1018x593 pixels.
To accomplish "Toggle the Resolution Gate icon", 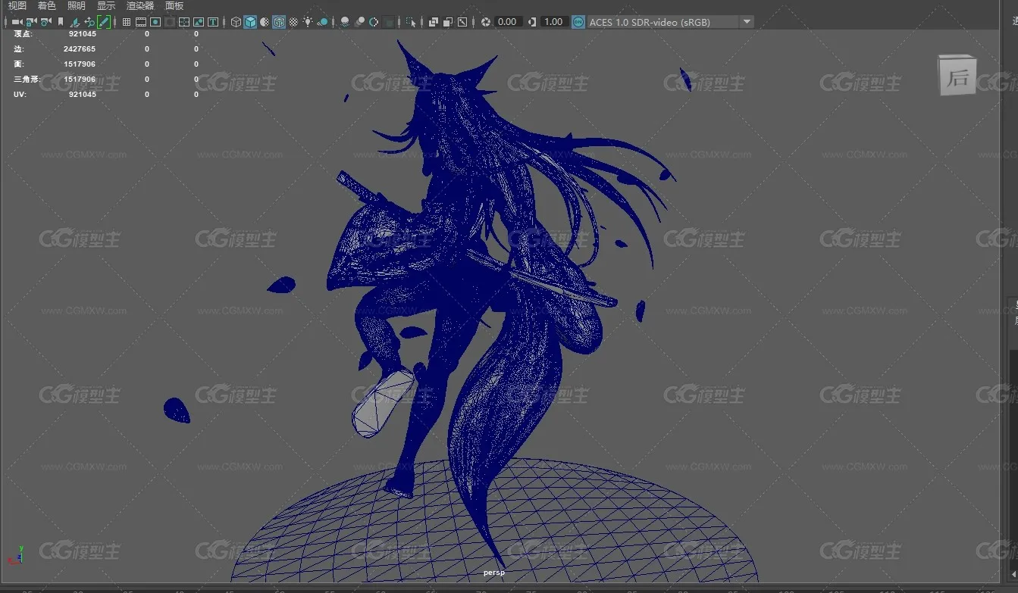I will pyautogui.click(x=155, y=22).
